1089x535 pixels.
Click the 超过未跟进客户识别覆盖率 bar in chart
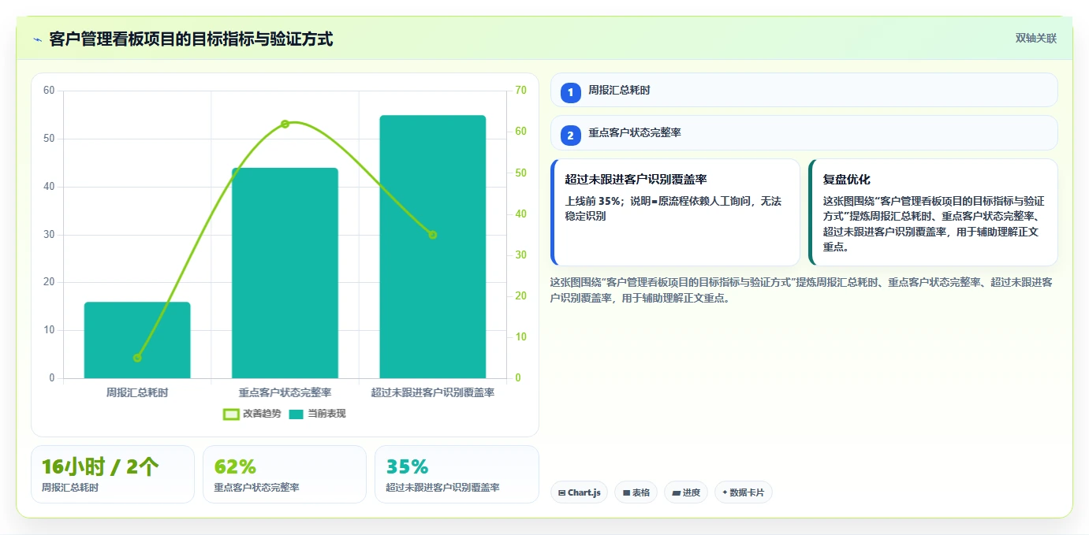[432, 247]
